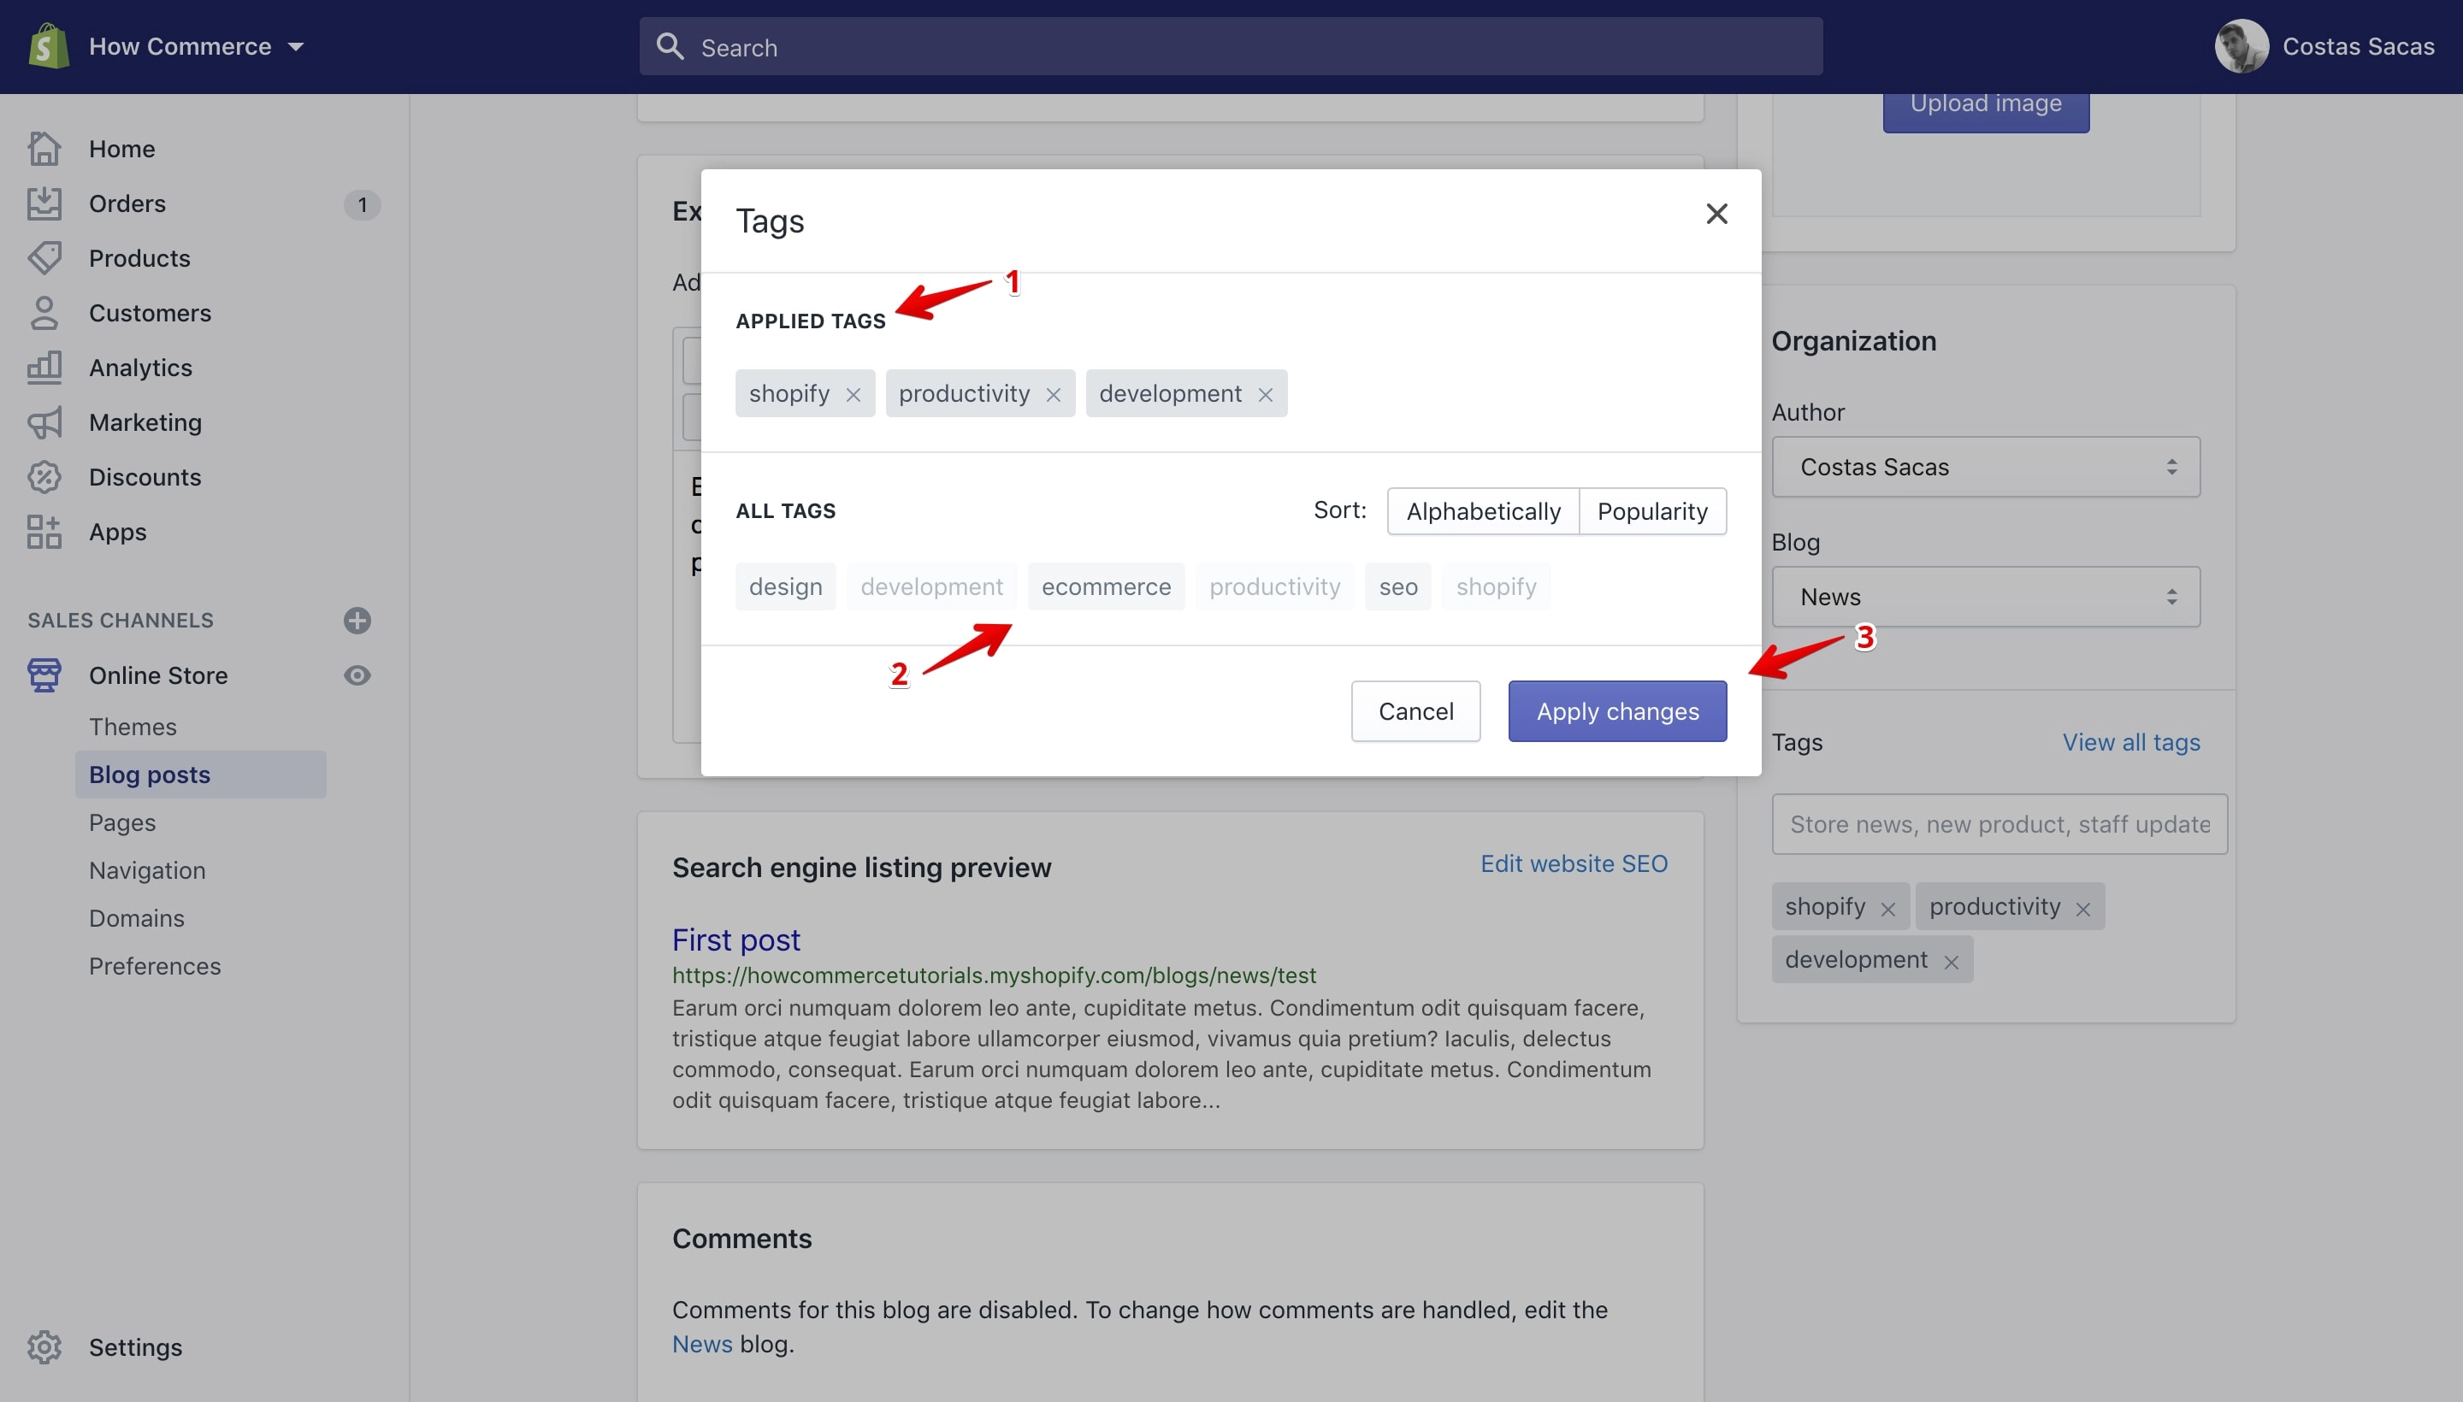
Task: Open Themes under Online Store
Action: pyautogui.click(x=133, y=727)
